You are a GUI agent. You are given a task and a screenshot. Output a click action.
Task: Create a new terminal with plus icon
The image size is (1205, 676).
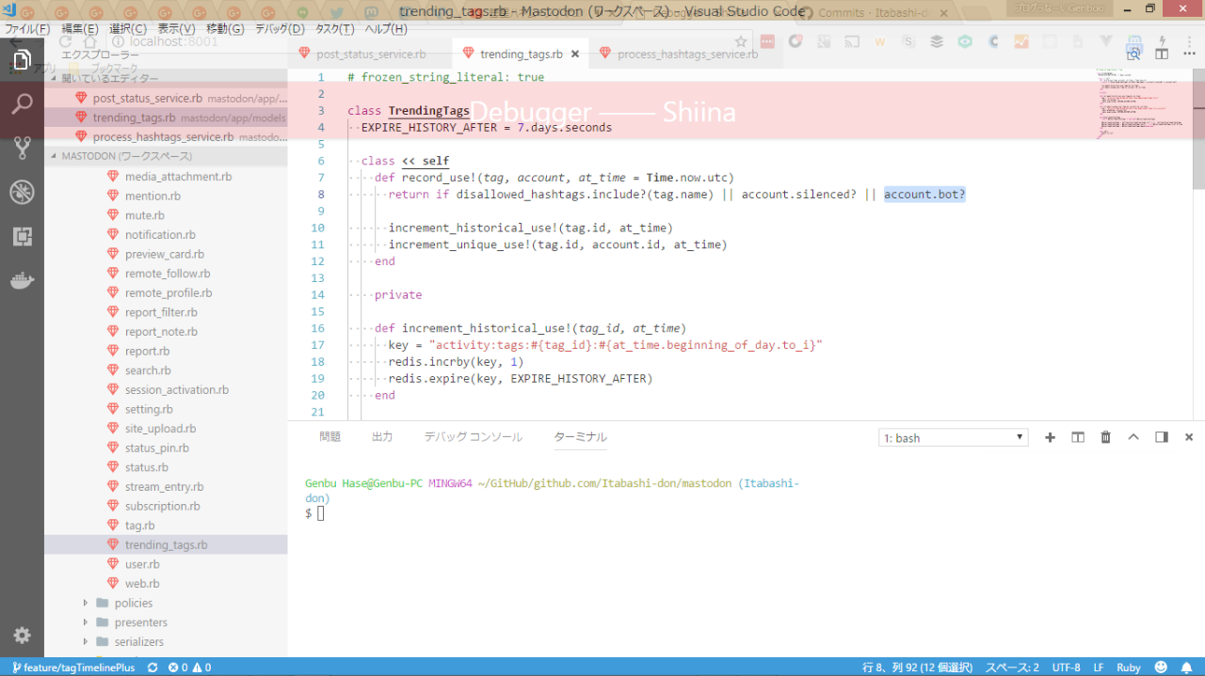(x=1051, y=437)
